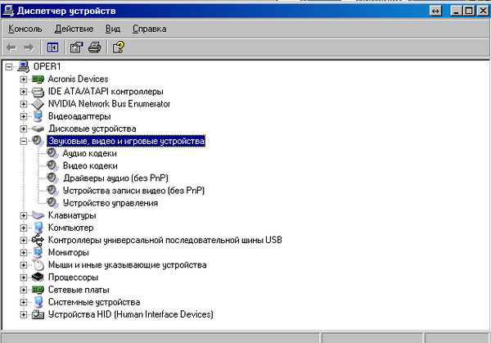Viewport: 491px width, 343px height.
Task: Select Контроллеры универсальной последовательной шины USB label
Action: (165, 240)
